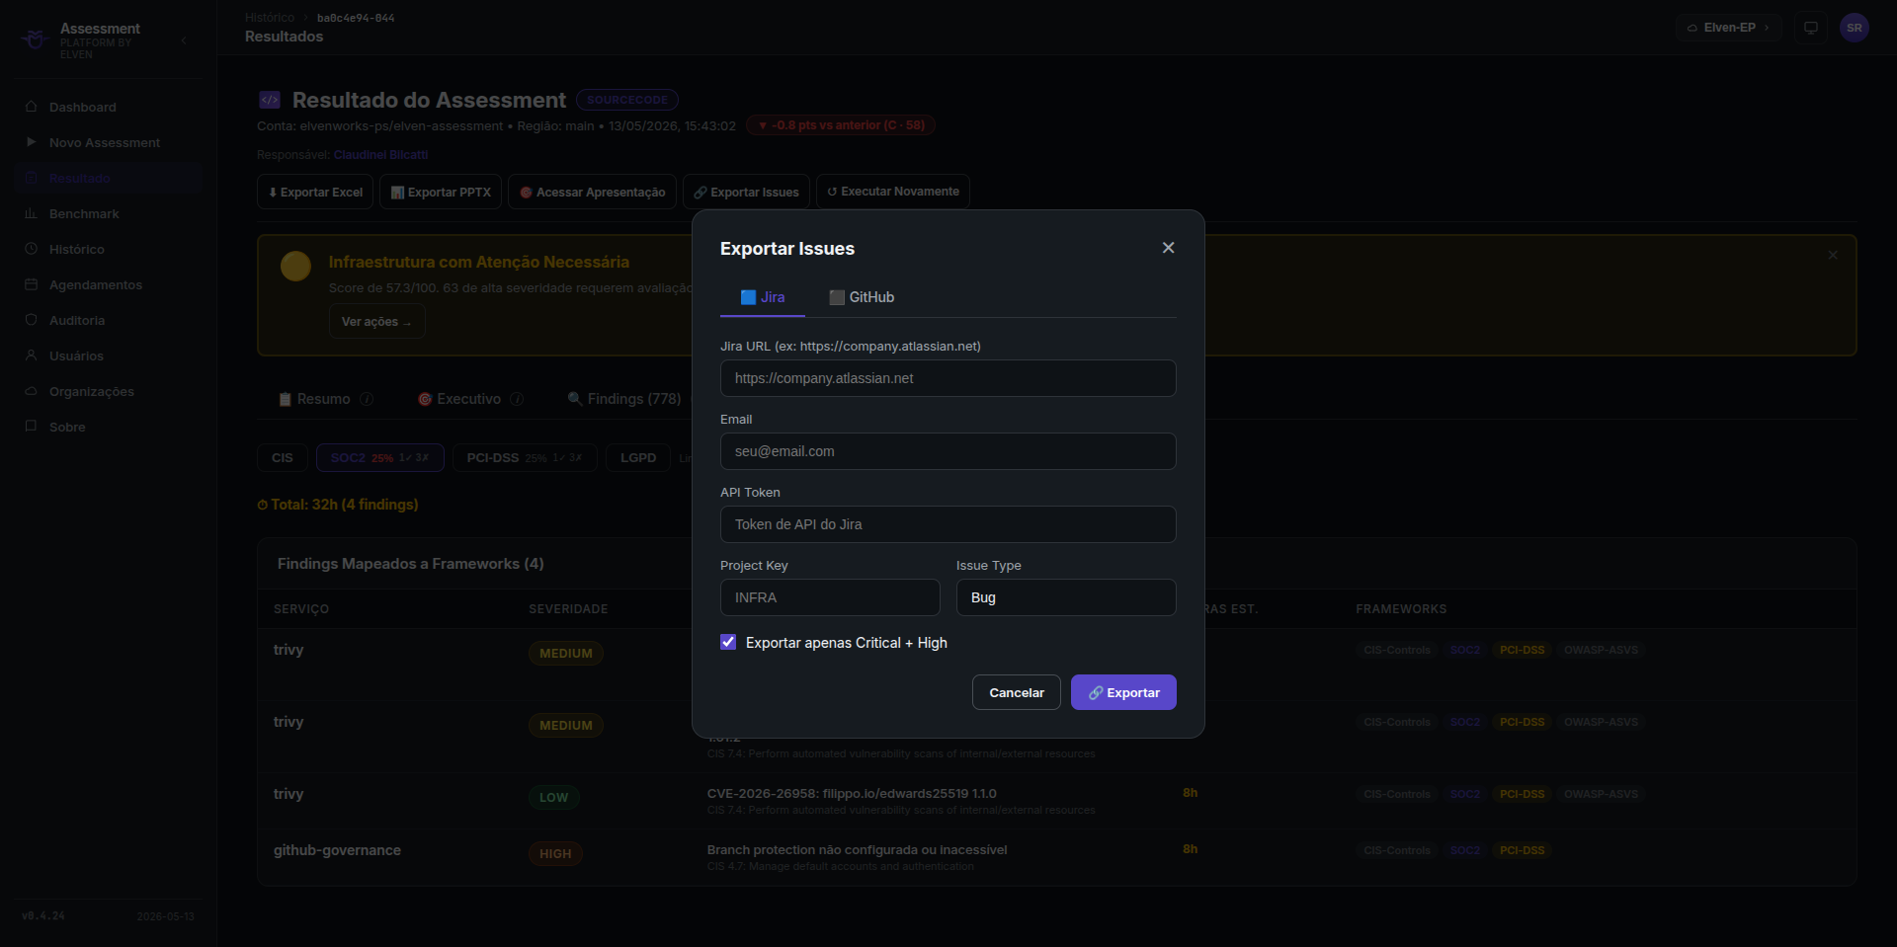Switch to the Executivo tab

(459, 399)
